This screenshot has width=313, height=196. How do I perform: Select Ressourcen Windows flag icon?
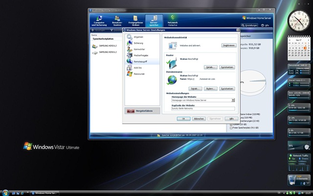130,74
